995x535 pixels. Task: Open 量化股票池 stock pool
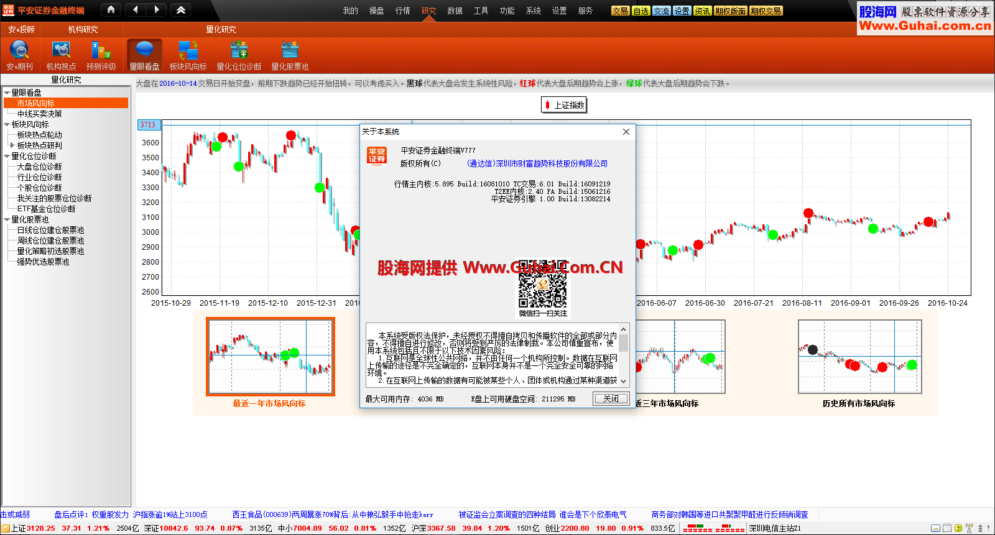point(290,55)
